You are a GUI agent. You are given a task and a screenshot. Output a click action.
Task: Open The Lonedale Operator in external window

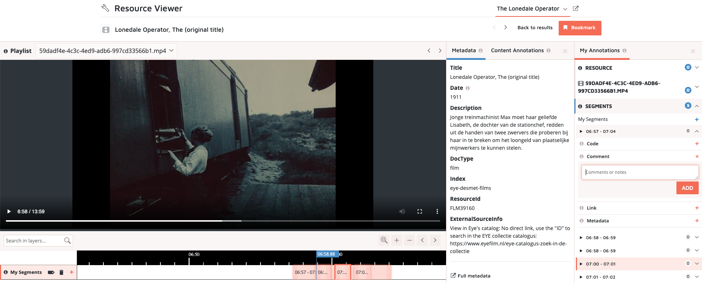[575, 8]
